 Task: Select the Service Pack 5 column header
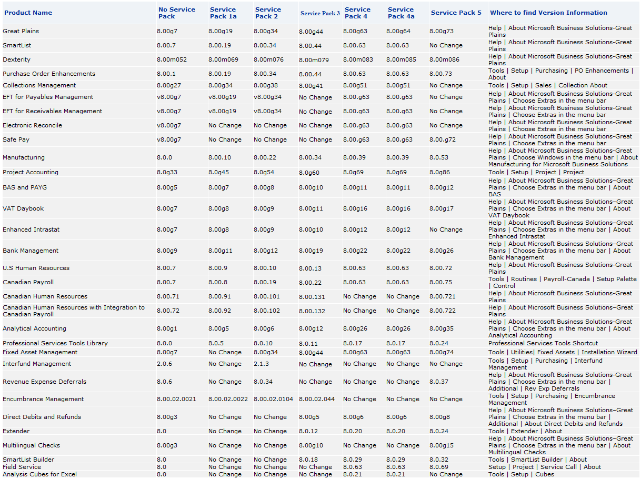point(456,13)
